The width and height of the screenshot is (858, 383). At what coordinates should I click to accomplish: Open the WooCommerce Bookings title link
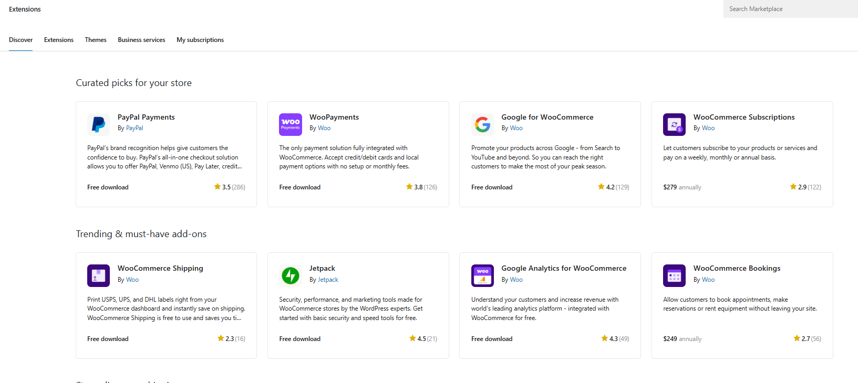[x=737, y=268]
